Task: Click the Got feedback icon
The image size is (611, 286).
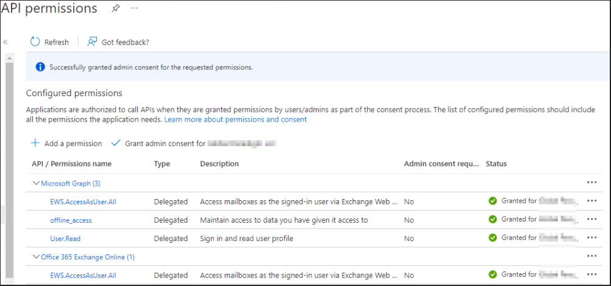Action: pos(93,42)
